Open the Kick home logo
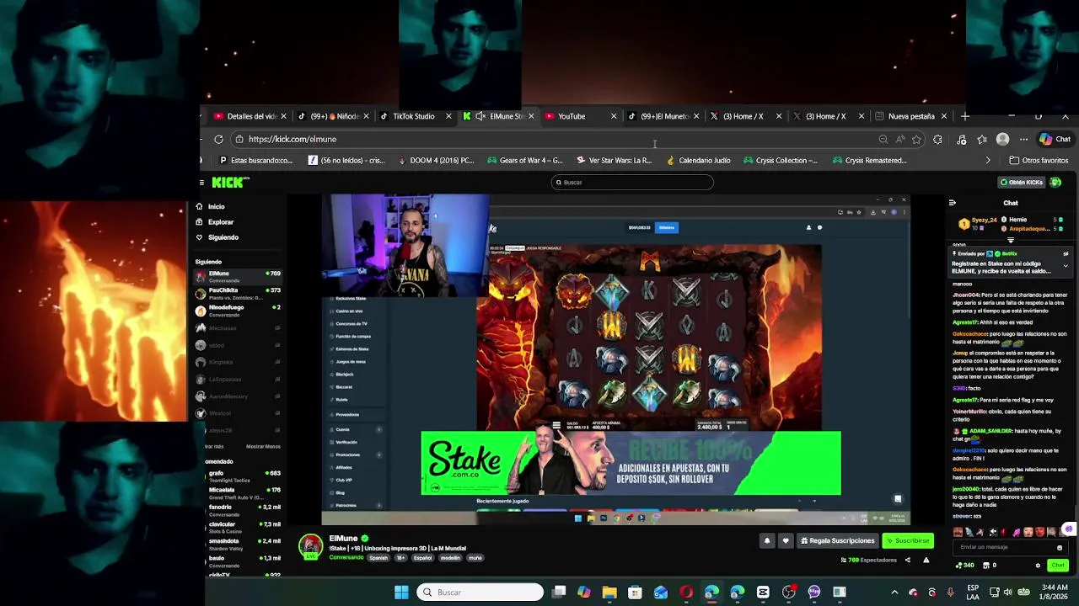 [x=229, y=183]
